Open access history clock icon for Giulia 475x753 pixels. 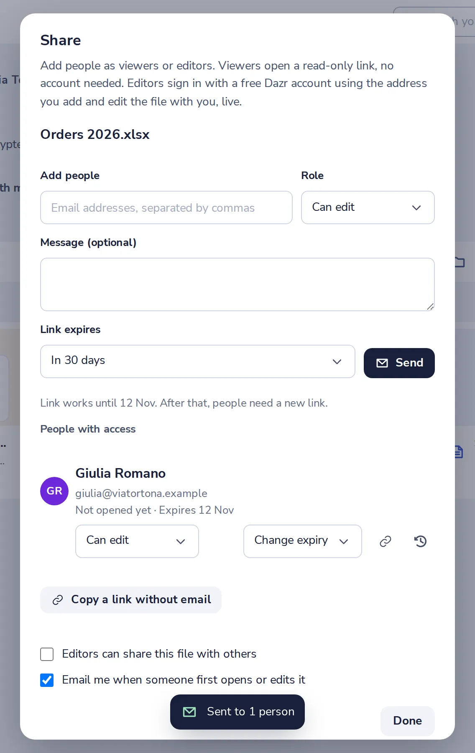click(420, 541)
